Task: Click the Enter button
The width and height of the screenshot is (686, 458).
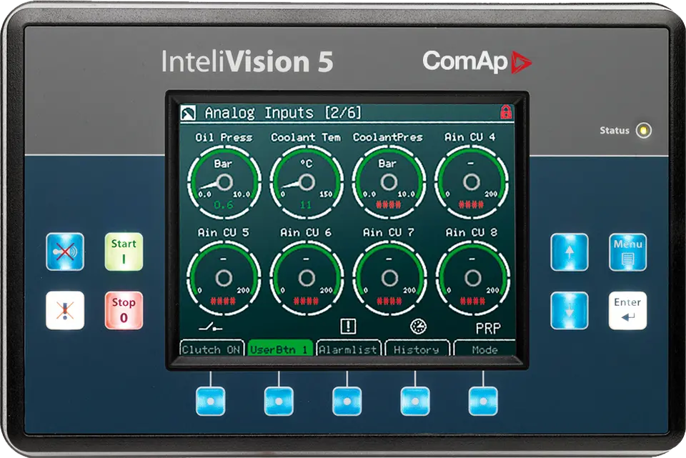Action: point(628,311)
